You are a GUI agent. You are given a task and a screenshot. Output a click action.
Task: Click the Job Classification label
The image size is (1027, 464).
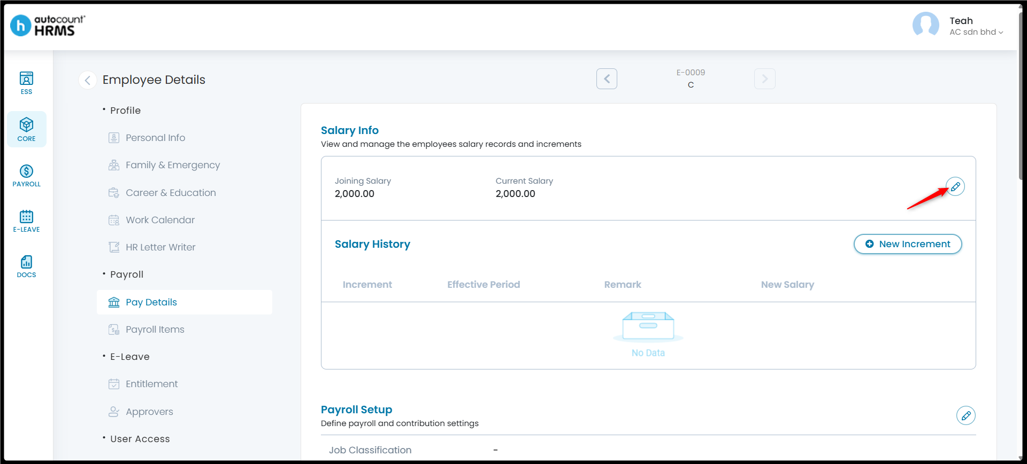pos(370,450)
